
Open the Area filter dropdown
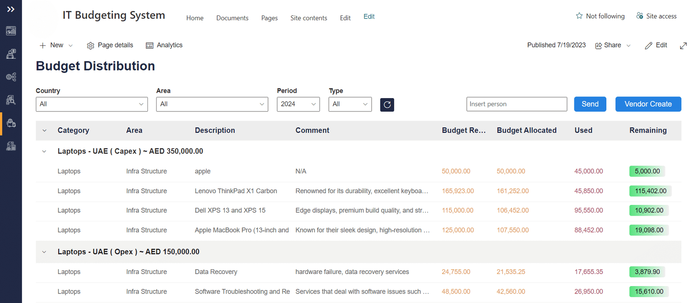pyautogui.click(x=212, y=104)
